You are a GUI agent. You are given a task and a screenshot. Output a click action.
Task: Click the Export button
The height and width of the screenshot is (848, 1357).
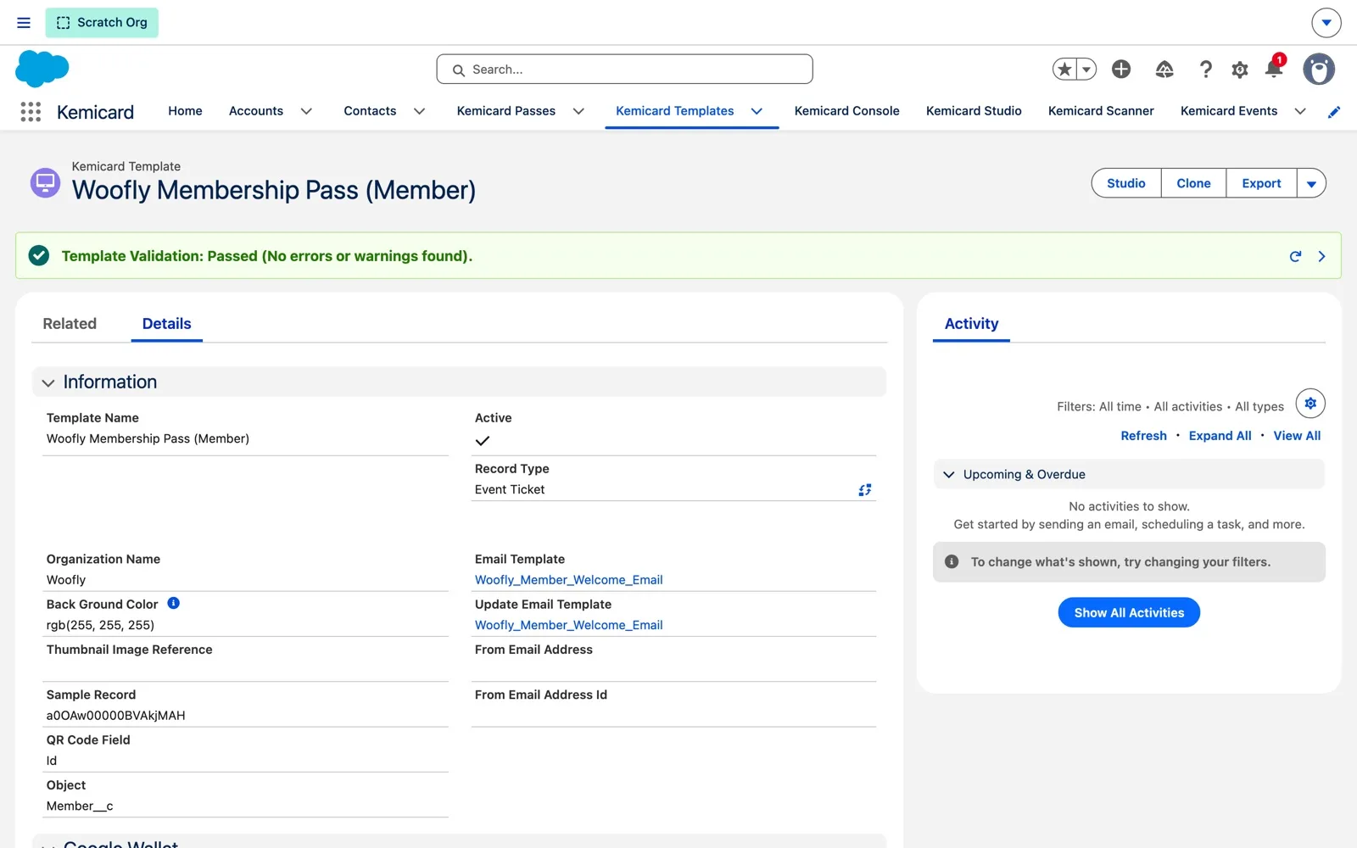pyautogui.click(x=1261, y=183)
